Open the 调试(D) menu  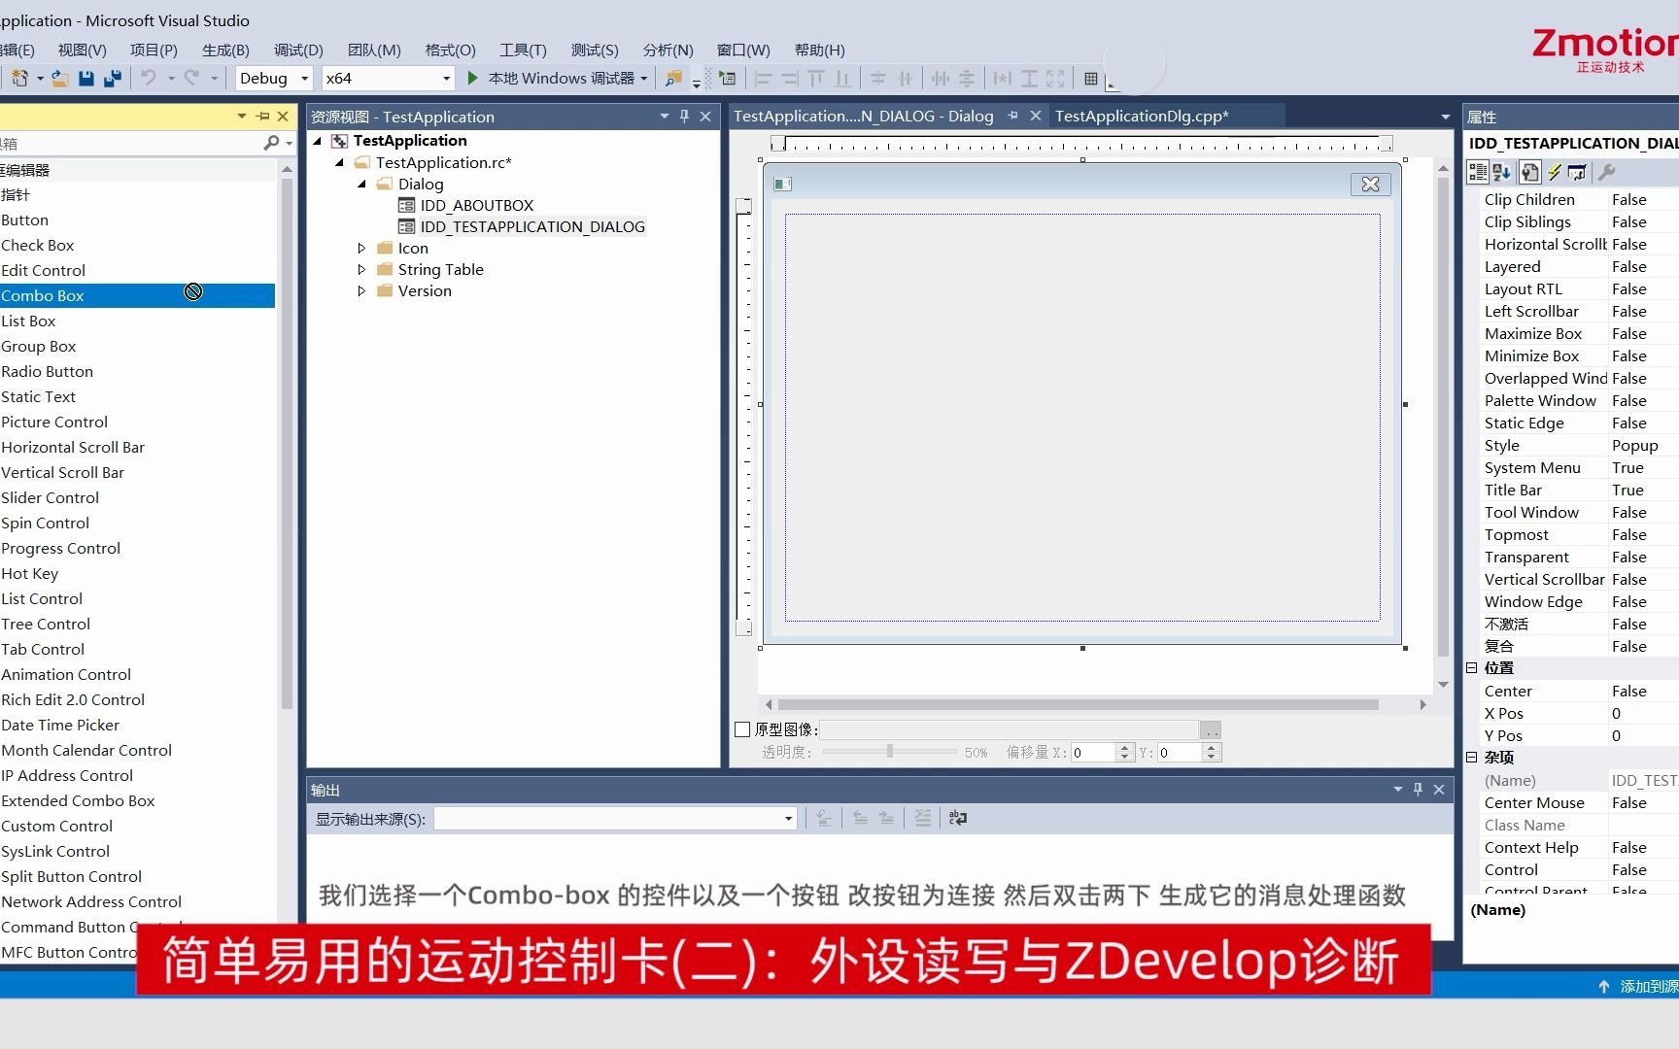297,50
